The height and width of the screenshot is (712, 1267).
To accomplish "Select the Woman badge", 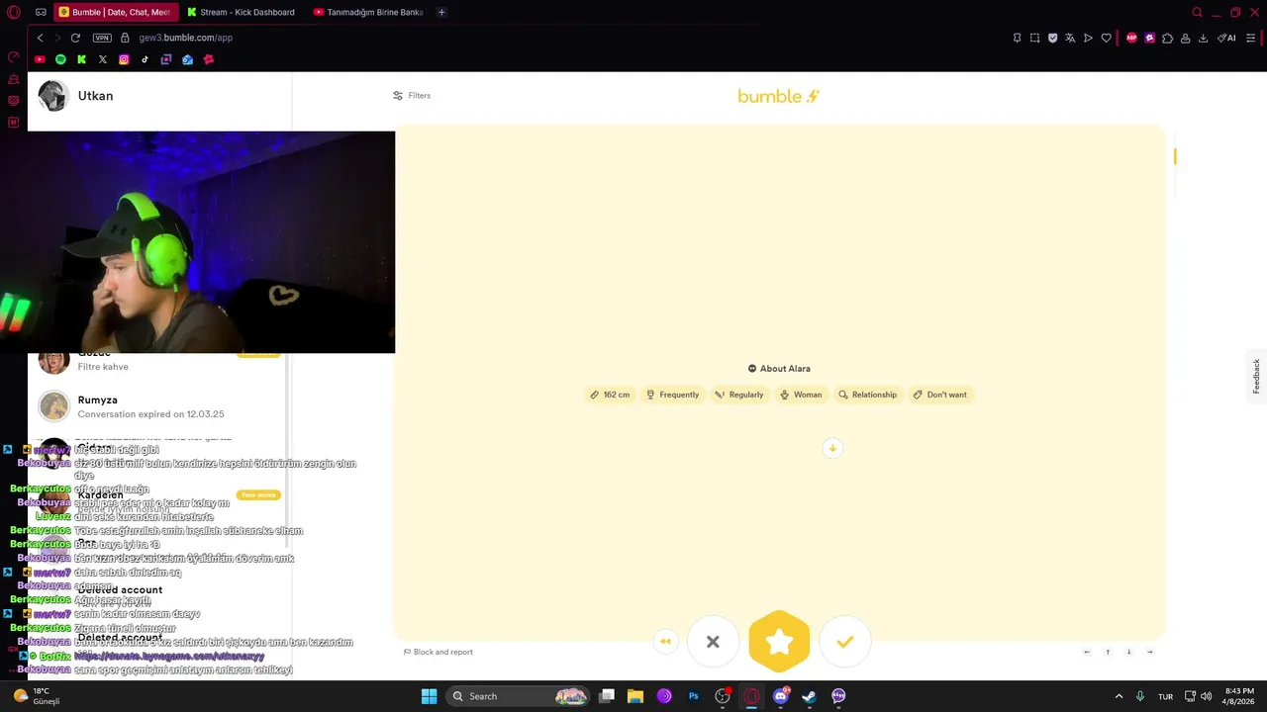I will pyautogui.click(x=801, y=395).
